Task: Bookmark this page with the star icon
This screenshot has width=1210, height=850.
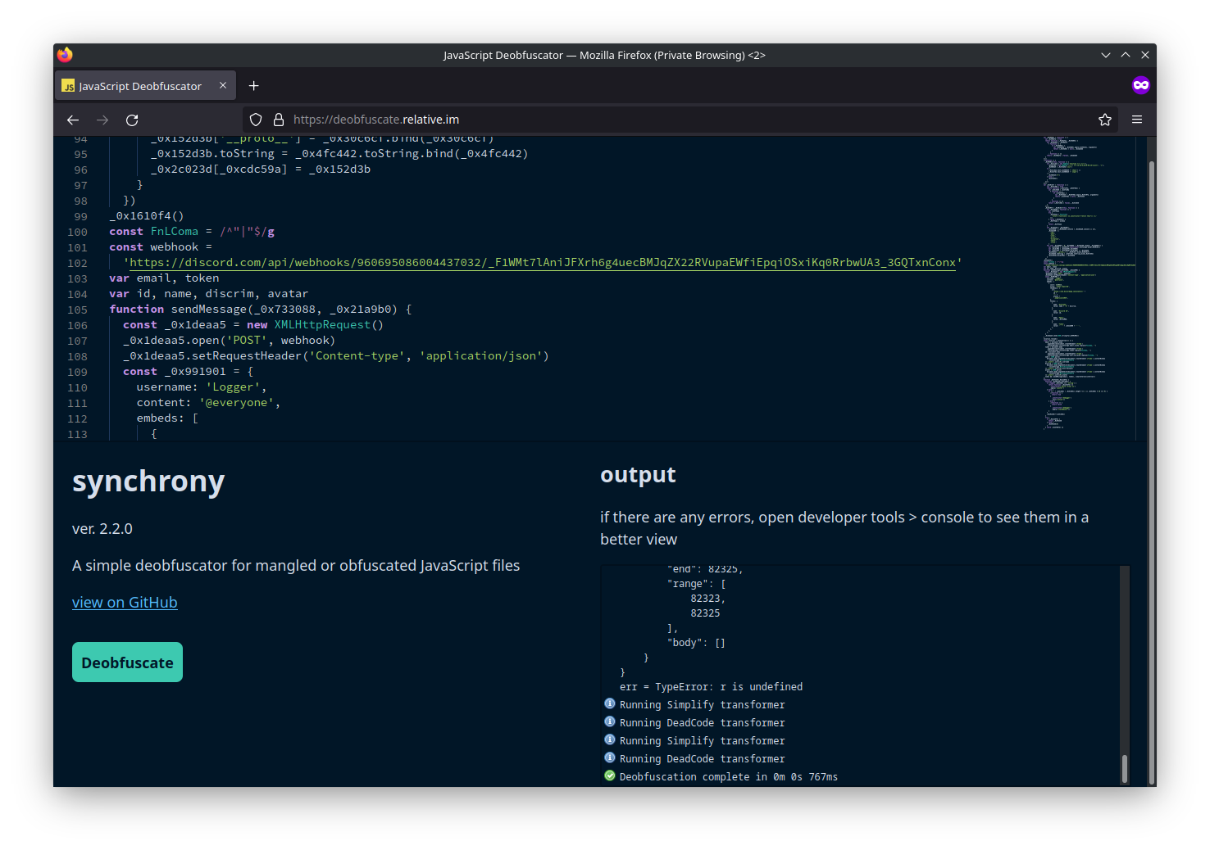Action: click(1105, 120)
